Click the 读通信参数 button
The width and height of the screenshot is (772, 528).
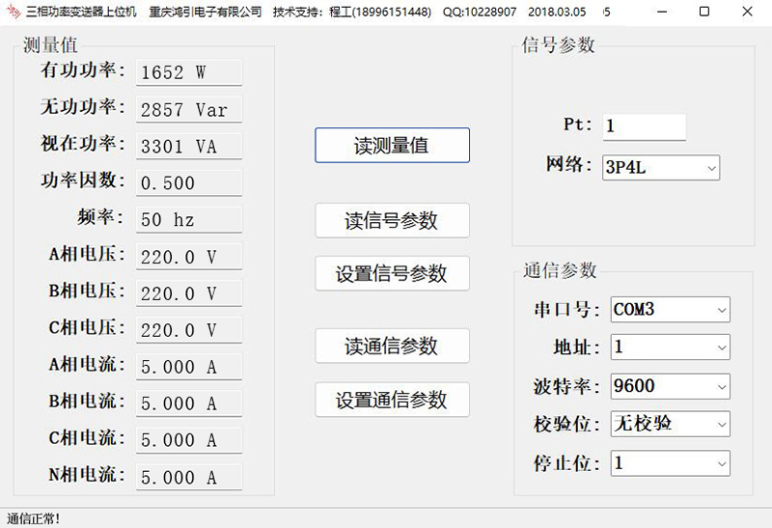(x=392, y=346)
